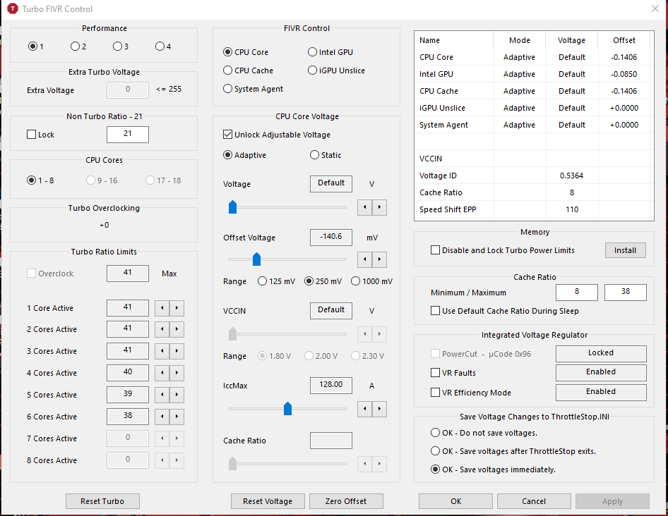Increase 6 Cores Active ratio arrow

(x=177, y=417)
